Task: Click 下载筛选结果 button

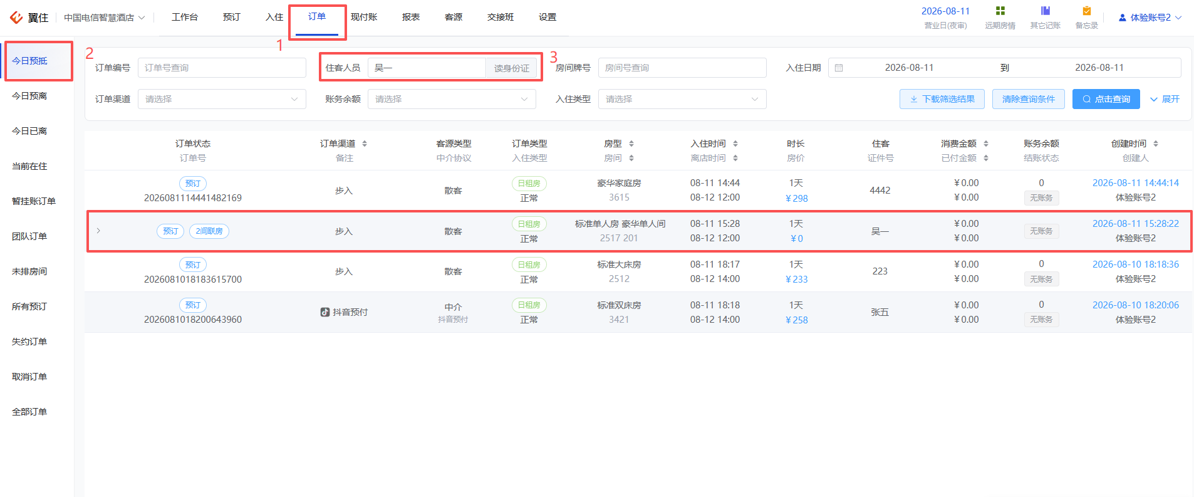Action: [942, 99]
